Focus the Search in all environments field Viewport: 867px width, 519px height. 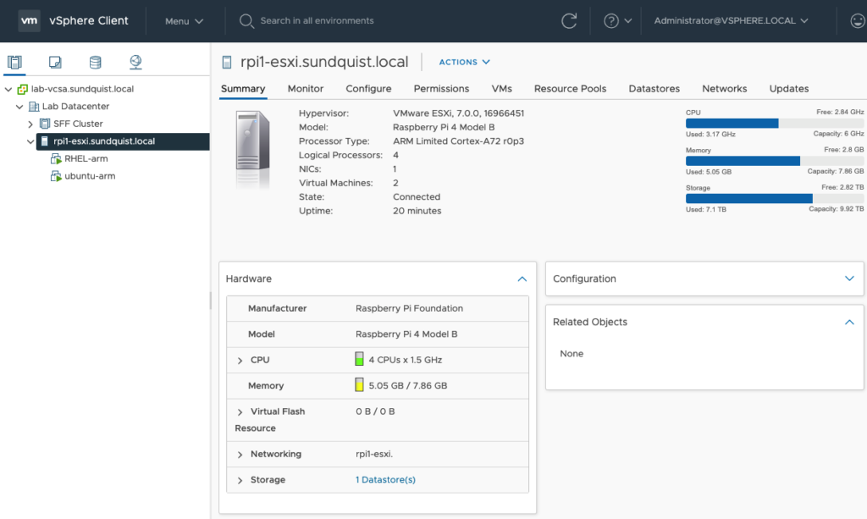coord(317,21)
